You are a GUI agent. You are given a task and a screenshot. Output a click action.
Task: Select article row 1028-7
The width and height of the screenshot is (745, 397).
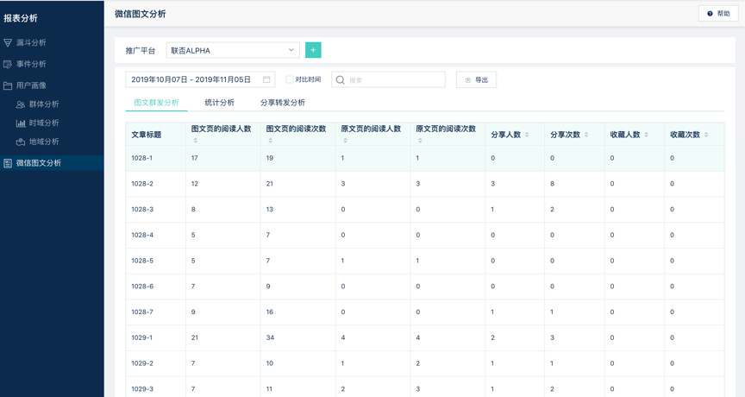click(x=425, y=312)
